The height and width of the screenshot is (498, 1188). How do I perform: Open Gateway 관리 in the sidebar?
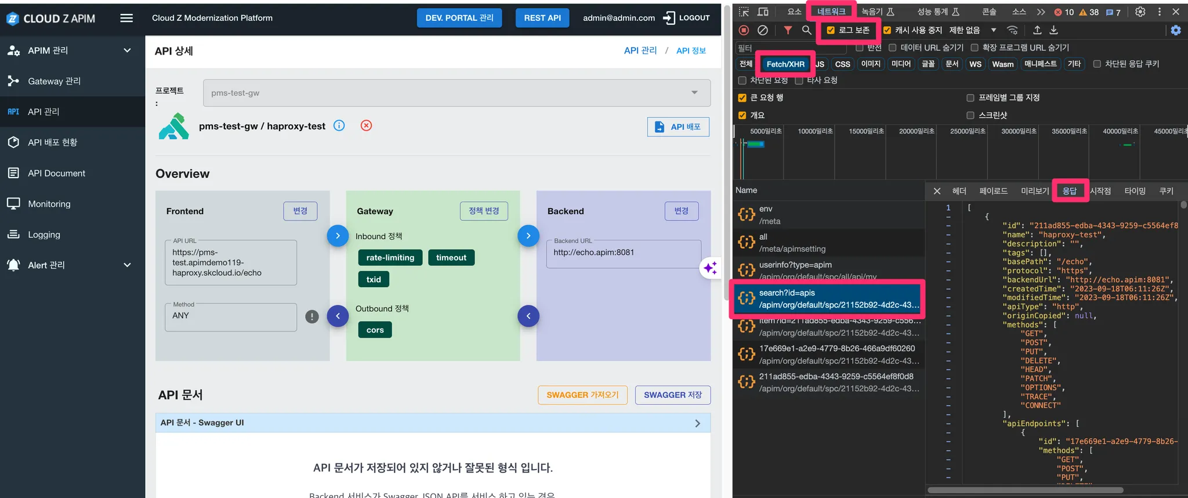(72, 81)
